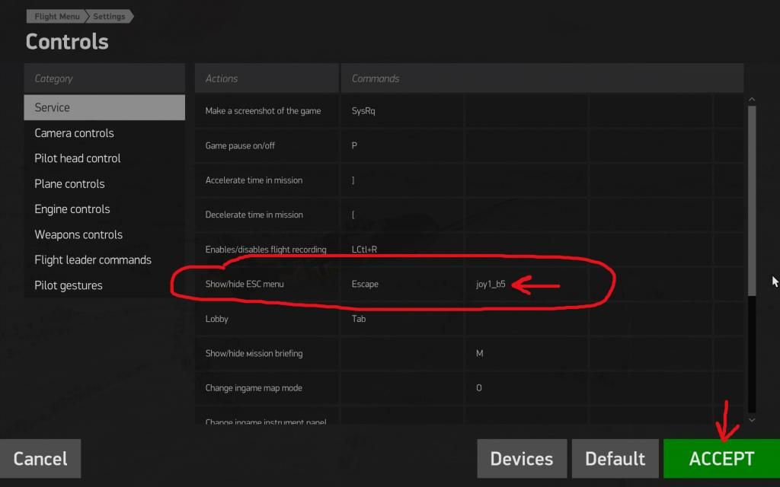
Task: Switch to the Engine controls category
Action: click(x=72, y=209)
